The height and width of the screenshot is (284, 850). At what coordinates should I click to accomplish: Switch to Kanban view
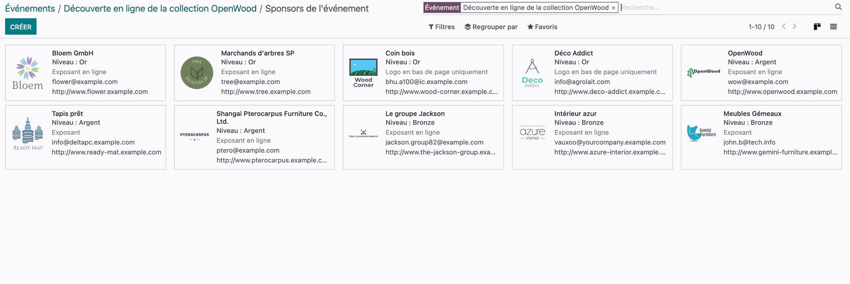(x=817, y=27)
